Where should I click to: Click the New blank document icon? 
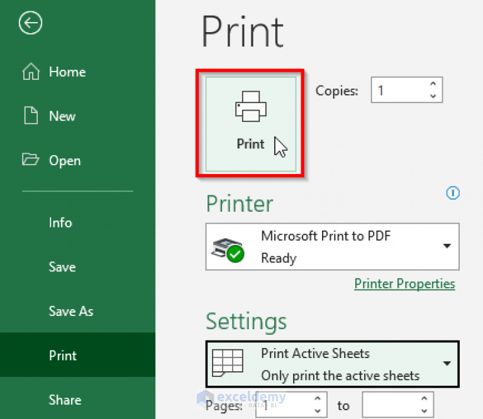(31, 116)
